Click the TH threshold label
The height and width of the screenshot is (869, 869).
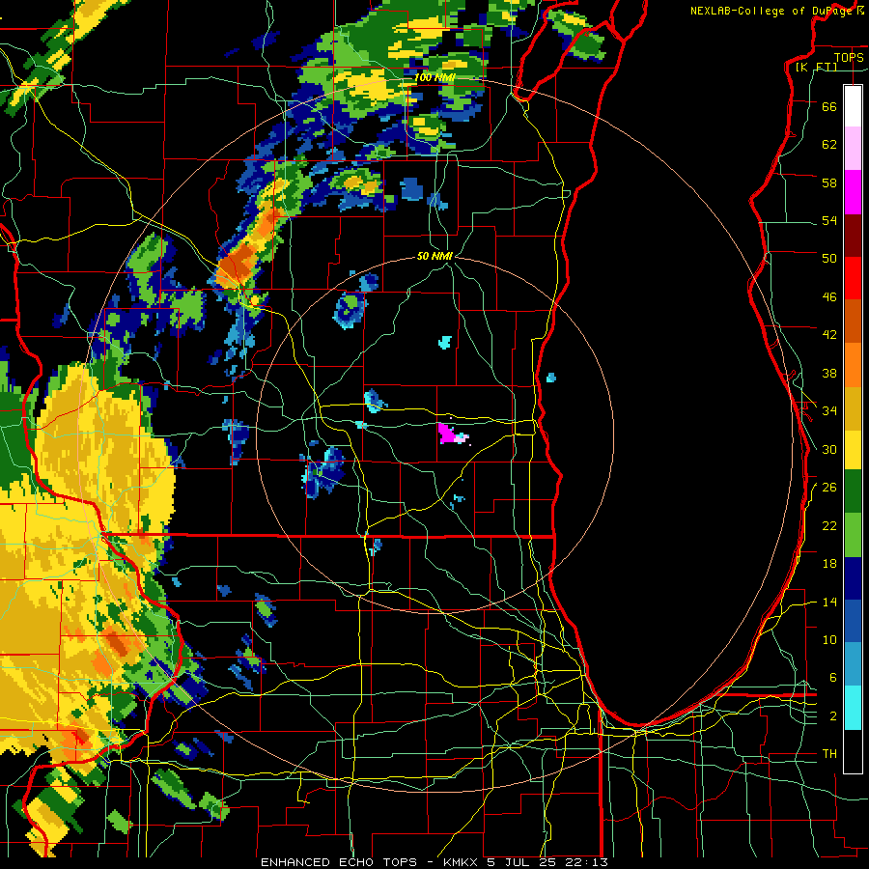pyautogui.click(x=829, y=754)
